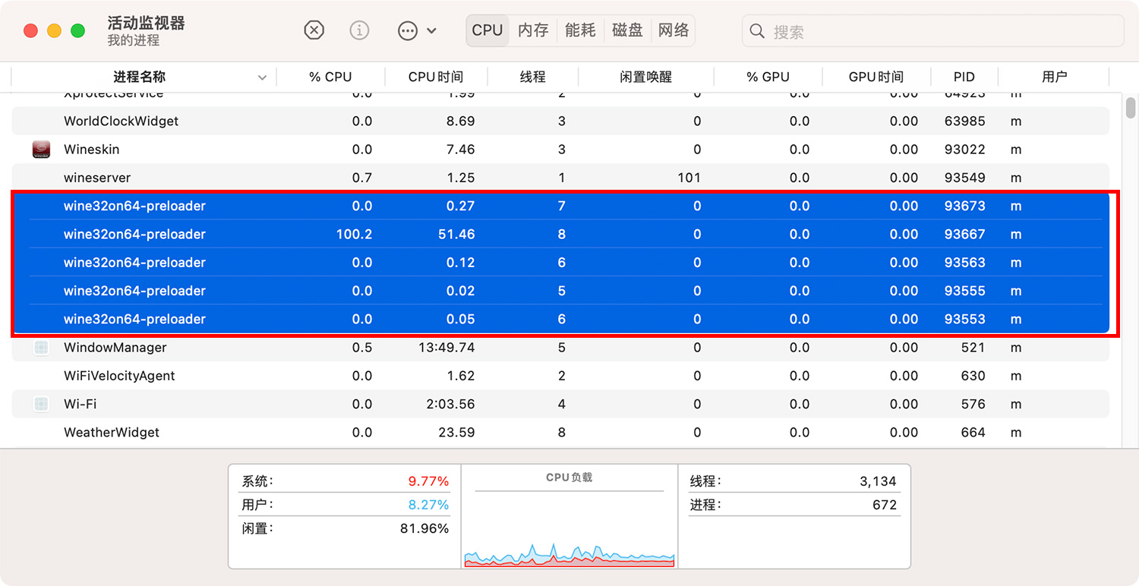
Task: Select the wineserver process row
Action: coord(560,178)
